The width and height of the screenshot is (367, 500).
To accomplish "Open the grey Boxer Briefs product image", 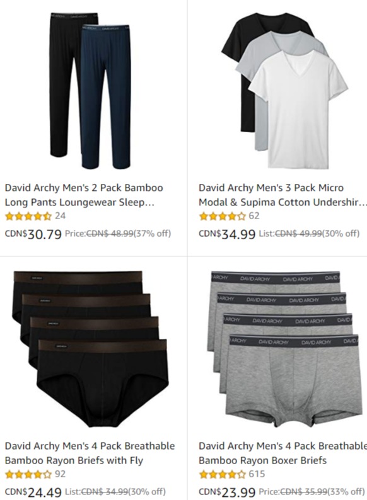I will (x=285, y=349).
